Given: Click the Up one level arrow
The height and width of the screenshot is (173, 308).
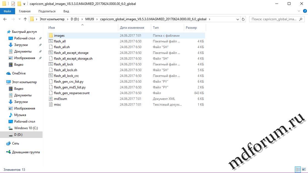Looking at the screenshot, I should coord(25,19).
